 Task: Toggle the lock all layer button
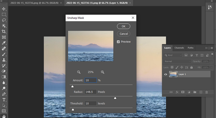pyautogui.click(x=191, y=67)
